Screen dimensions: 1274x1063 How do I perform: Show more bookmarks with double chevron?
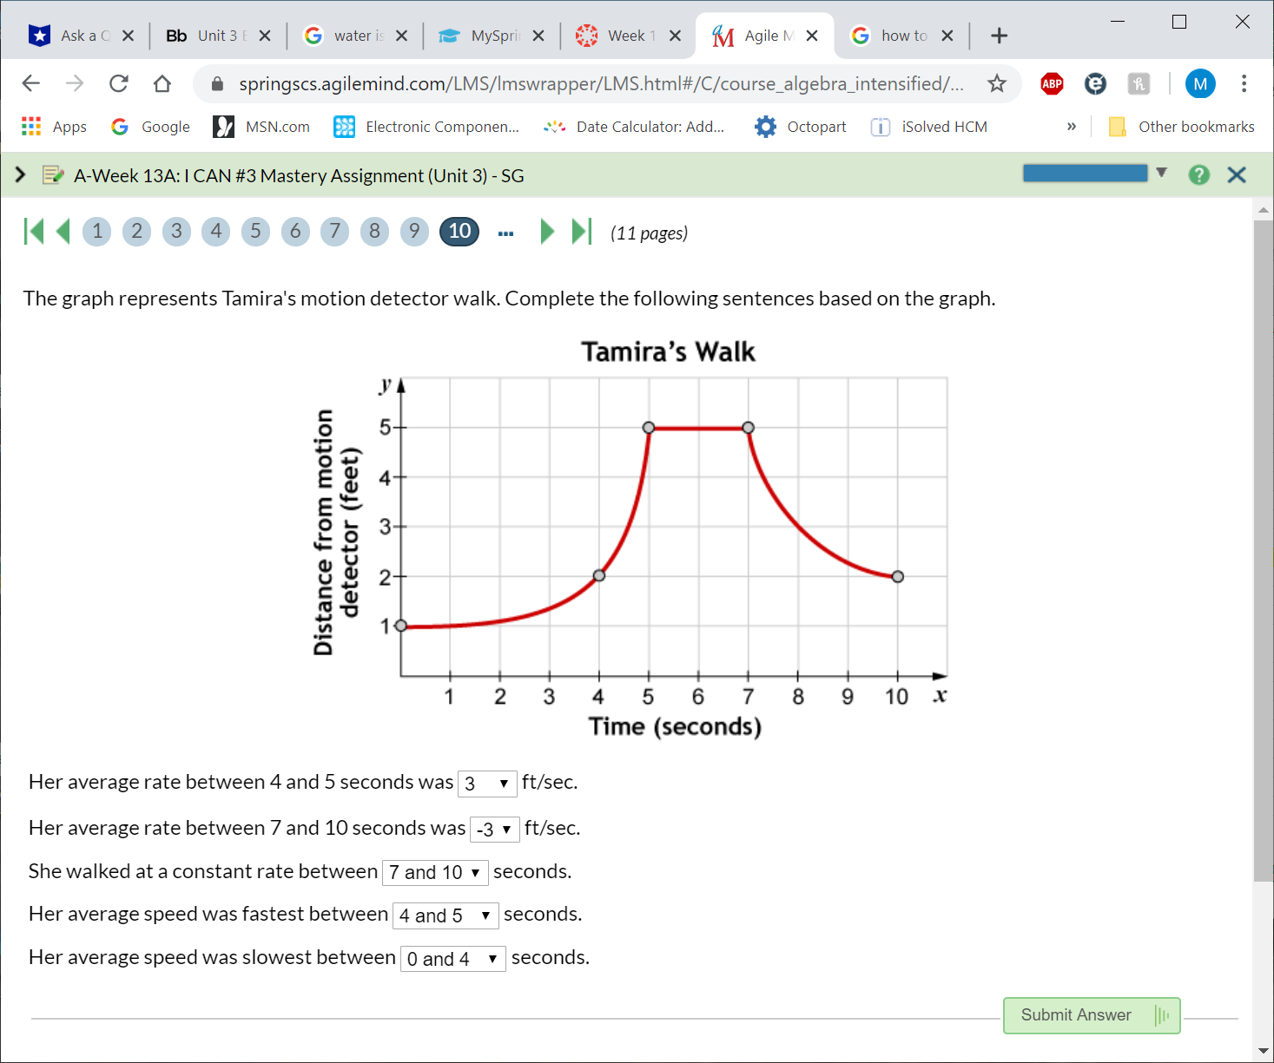[x=1072, y=127]
